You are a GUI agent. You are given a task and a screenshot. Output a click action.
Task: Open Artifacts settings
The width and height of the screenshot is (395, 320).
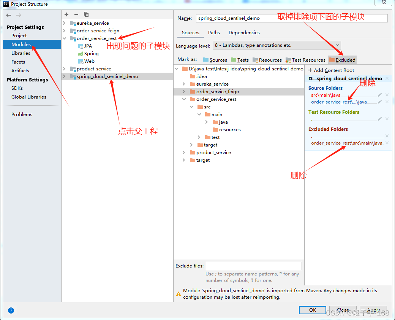(x=20, y=71)
